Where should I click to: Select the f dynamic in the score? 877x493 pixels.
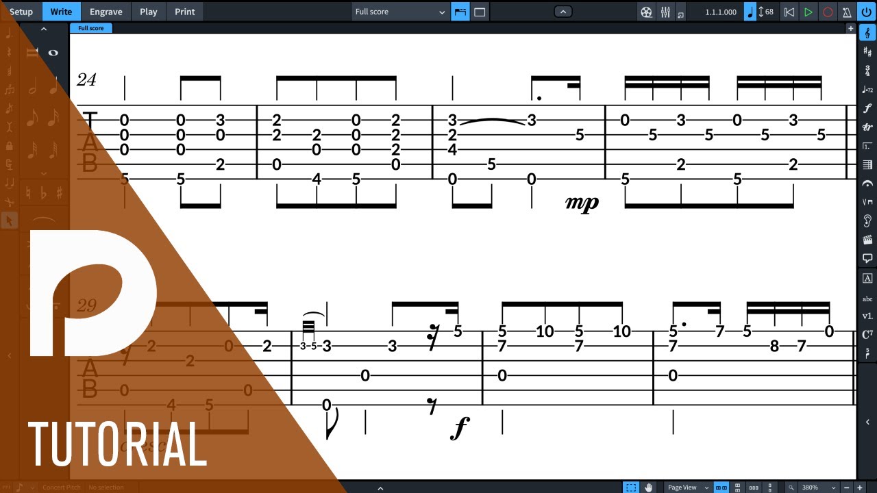point(460,429)
